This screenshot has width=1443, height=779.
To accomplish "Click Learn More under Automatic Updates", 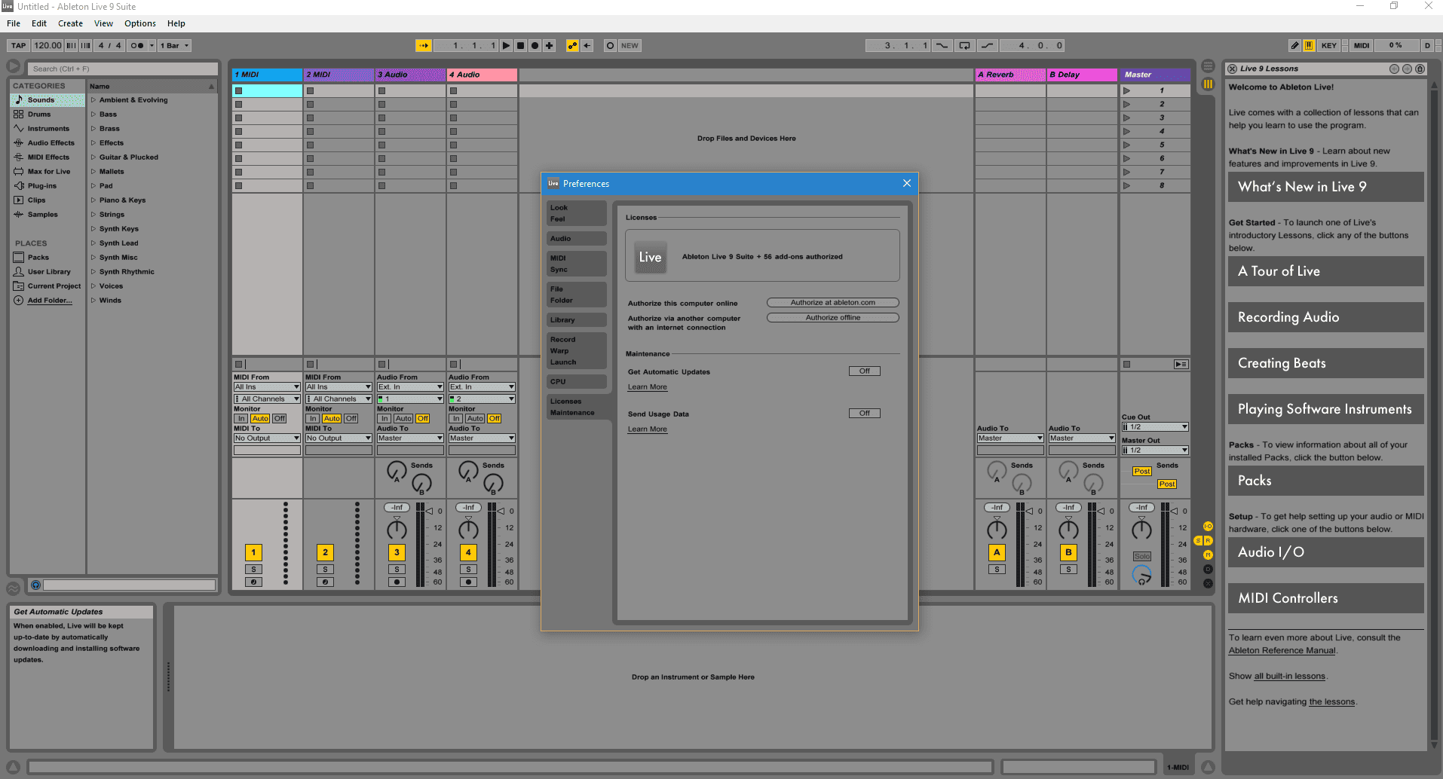I will point(648,387).
